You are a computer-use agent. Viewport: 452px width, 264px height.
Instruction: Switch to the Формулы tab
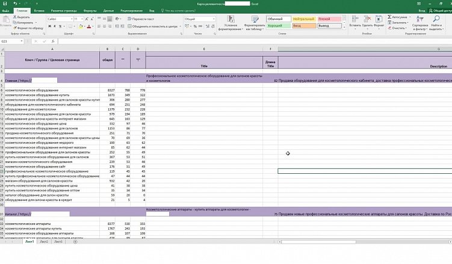point(90,11)
